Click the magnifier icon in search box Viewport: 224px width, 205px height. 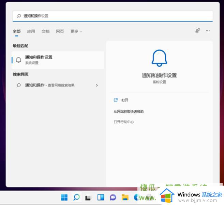19,16
